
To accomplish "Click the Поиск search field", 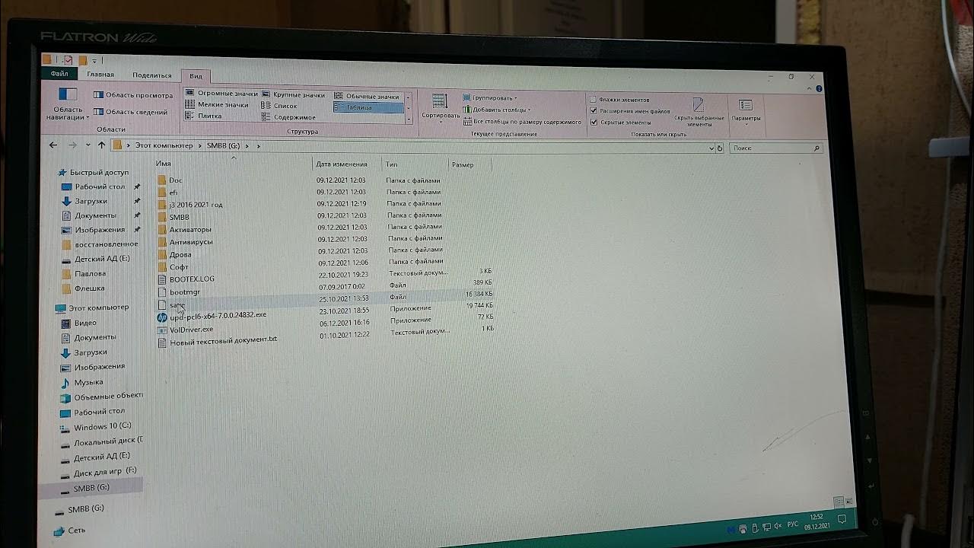I will tap(776, 148).
